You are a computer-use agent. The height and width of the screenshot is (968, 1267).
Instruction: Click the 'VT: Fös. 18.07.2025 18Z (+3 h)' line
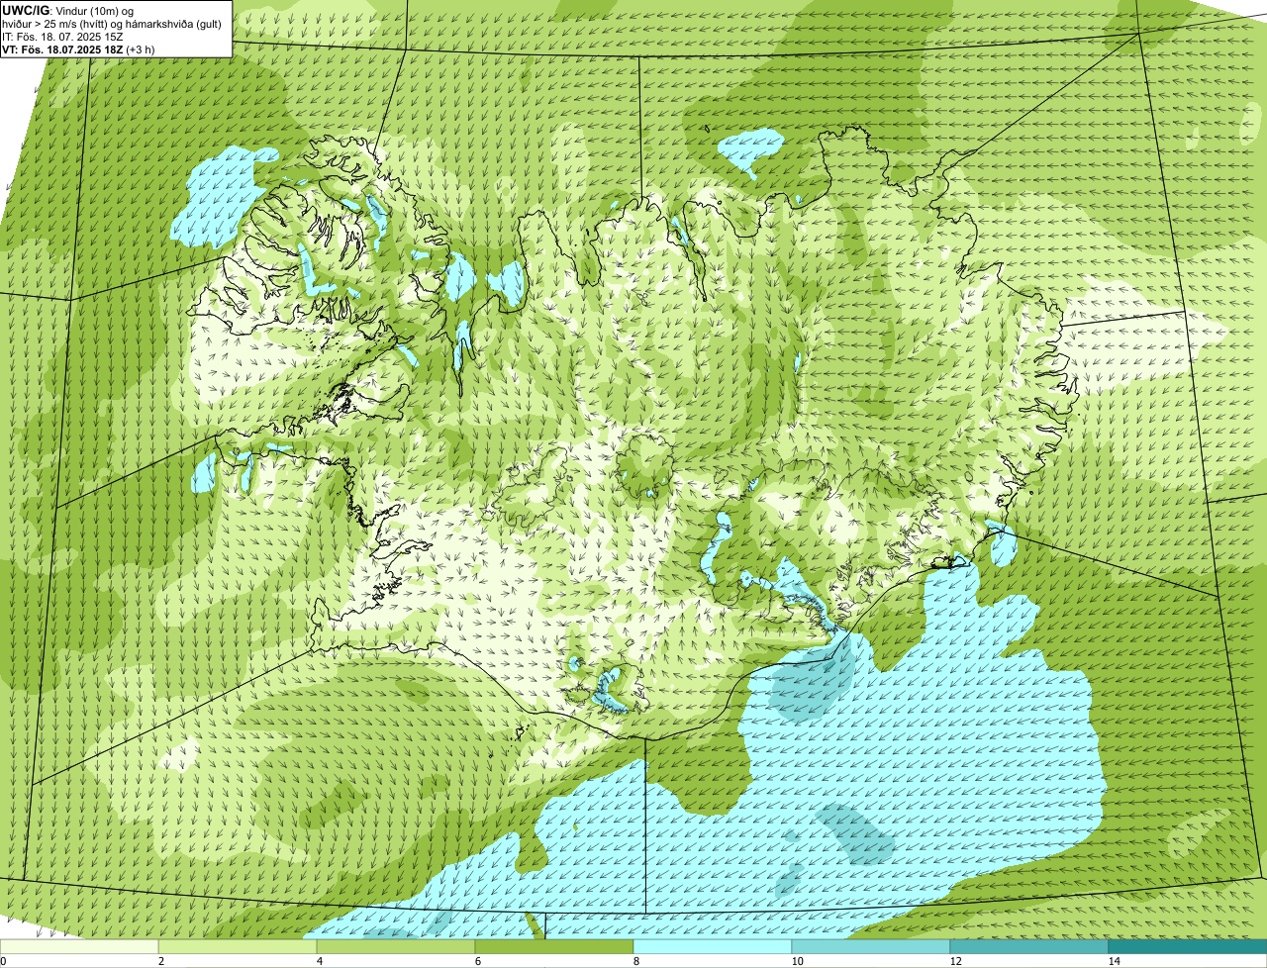78,48
